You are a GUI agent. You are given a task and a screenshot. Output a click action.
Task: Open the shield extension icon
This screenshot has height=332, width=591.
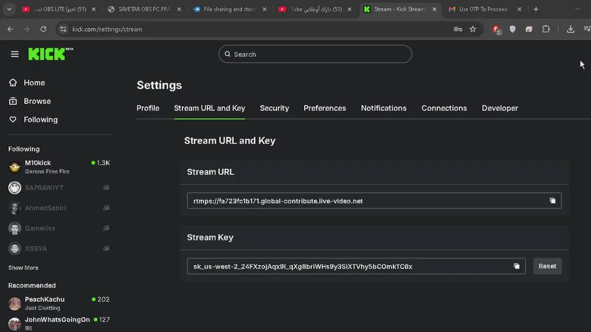513,29
